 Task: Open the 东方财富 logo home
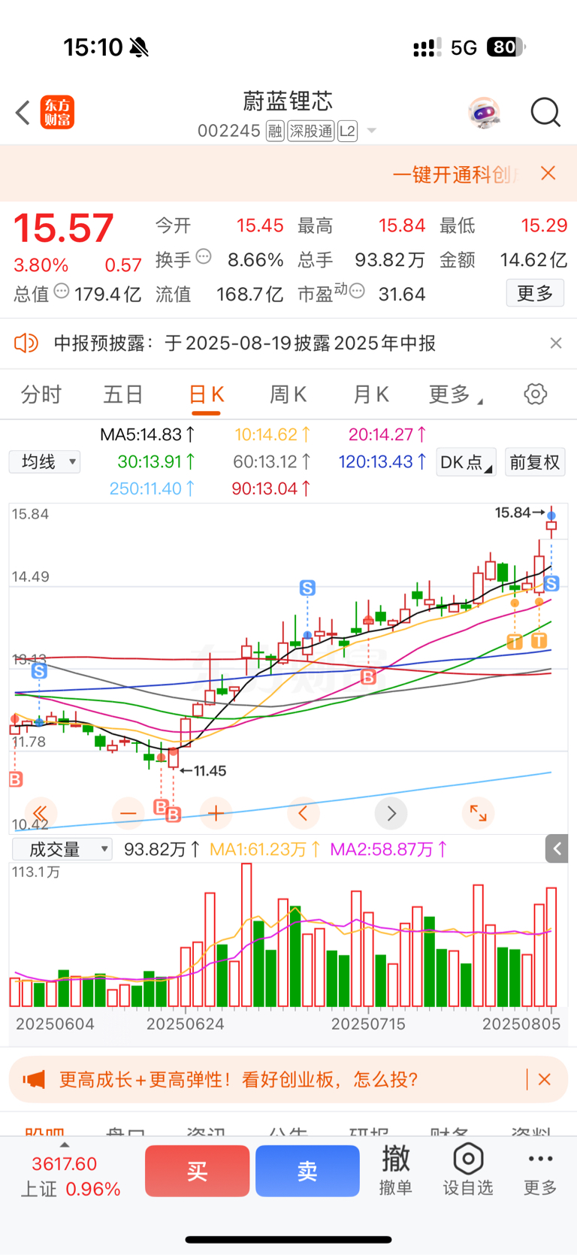[57, 113]
